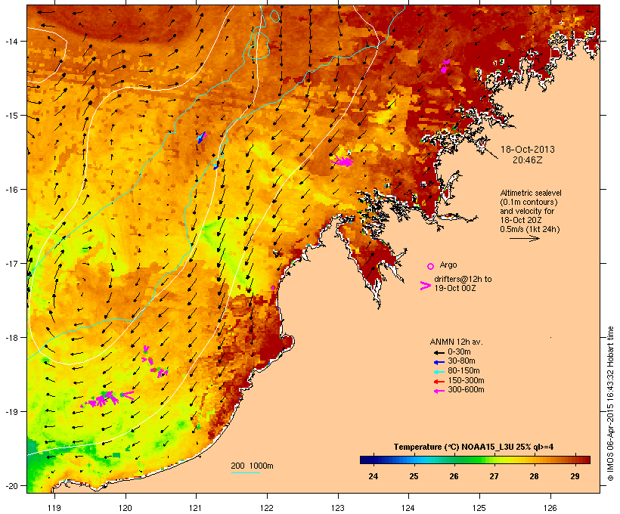Click the Argo legend label

[x=448, y=265]
